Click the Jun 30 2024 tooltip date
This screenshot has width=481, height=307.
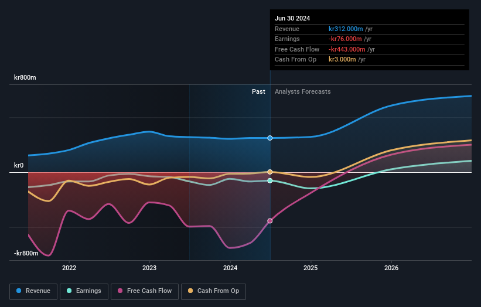[x=292, y=18]
